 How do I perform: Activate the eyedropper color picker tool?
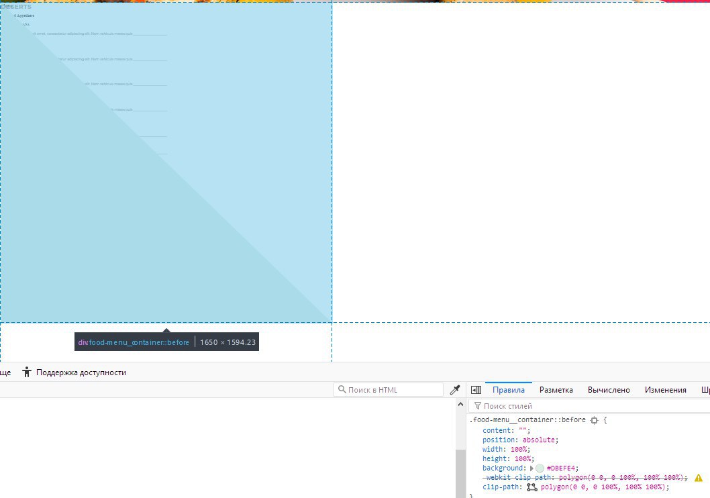tap(455, 390)
